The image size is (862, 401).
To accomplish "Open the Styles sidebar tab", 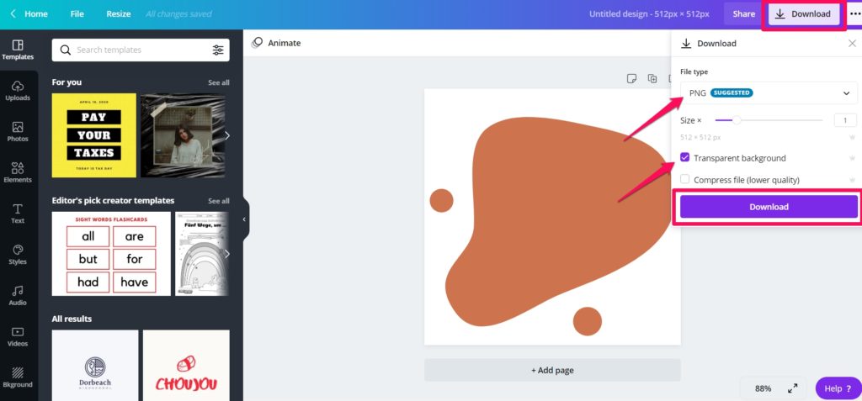I will coord(18,255).
